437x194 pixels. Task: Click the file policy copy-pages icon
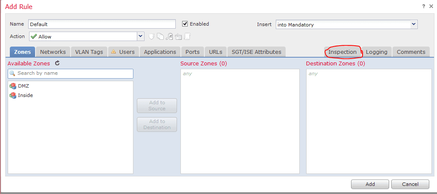(x=160, y=36)
